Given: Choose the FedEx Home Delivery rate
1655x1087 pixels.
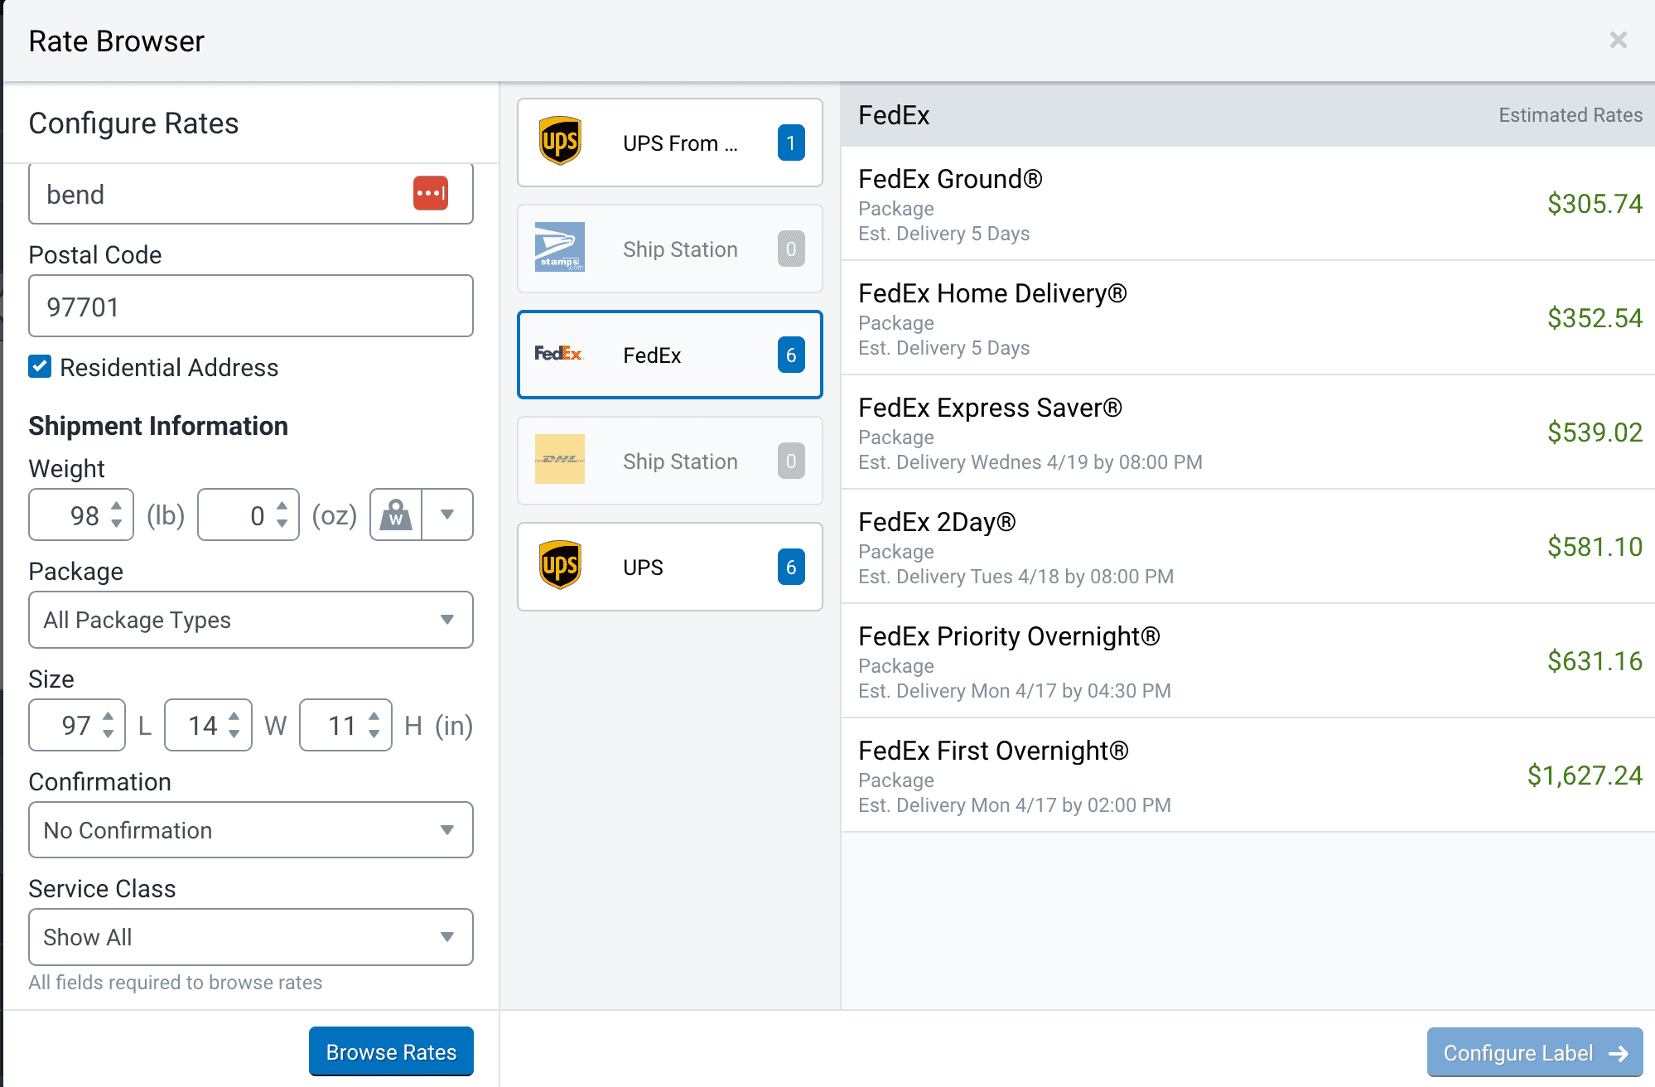Looking at the screenshot, I should [1247, 318].
